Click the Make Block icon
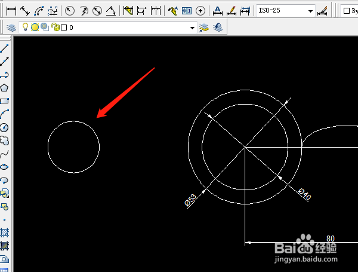 (x=5, y=207)
